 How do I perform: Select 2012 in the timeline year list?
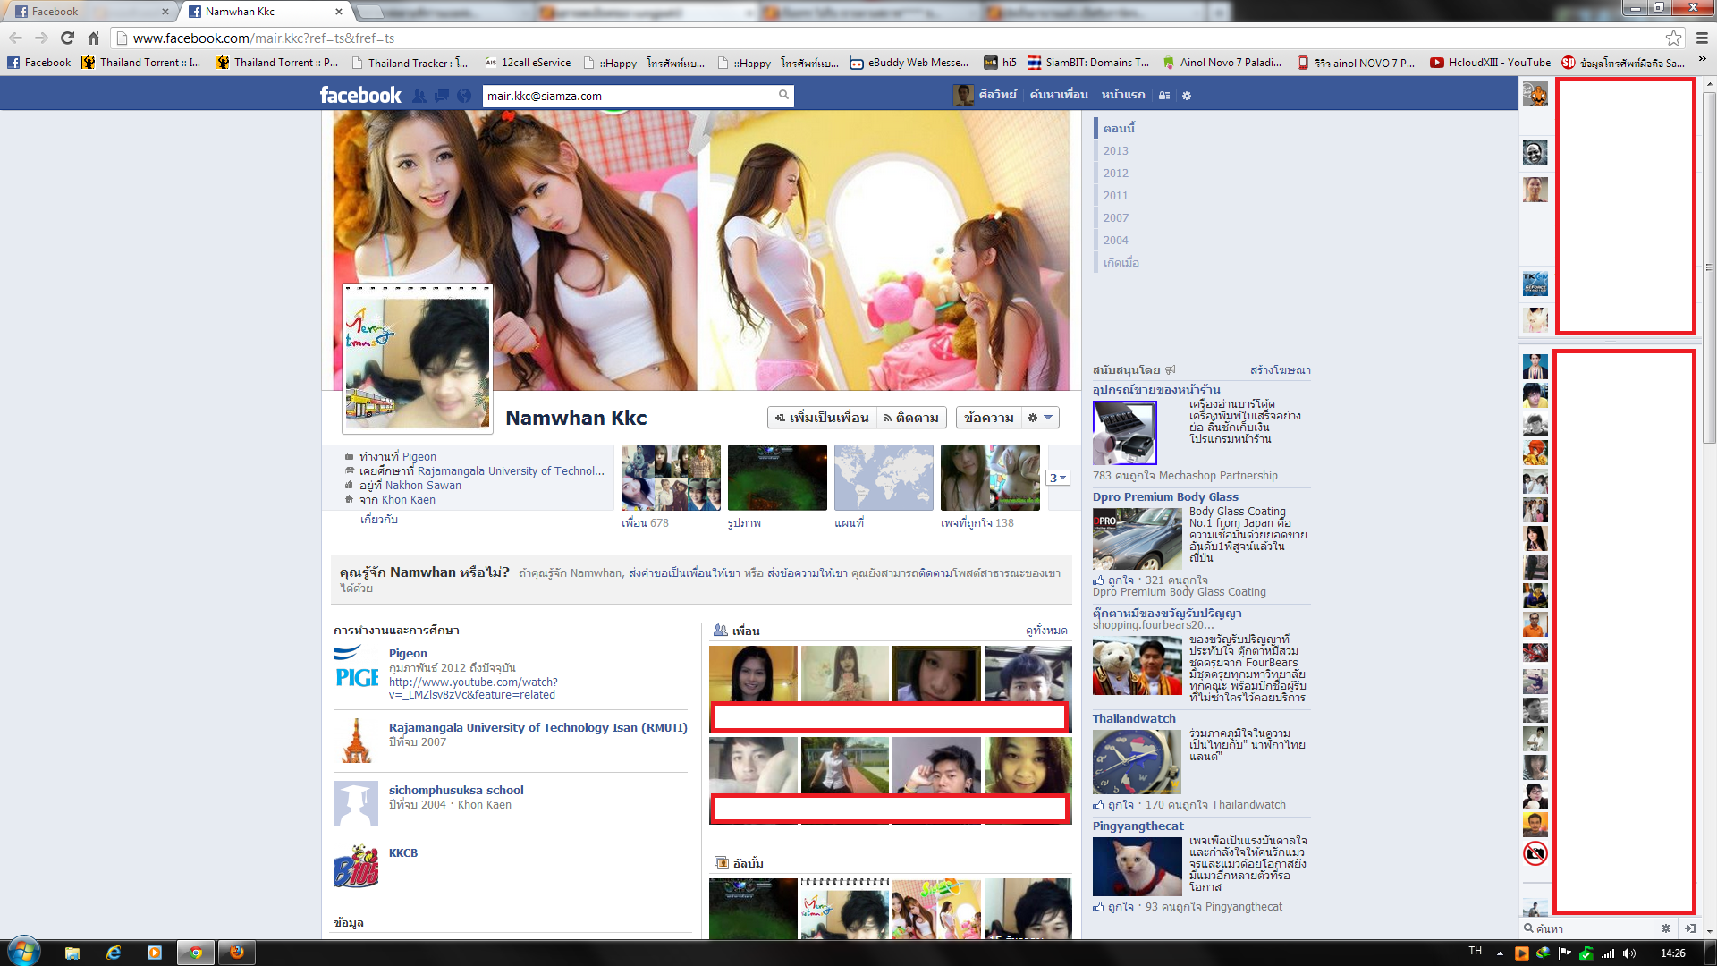[1115, 173]
